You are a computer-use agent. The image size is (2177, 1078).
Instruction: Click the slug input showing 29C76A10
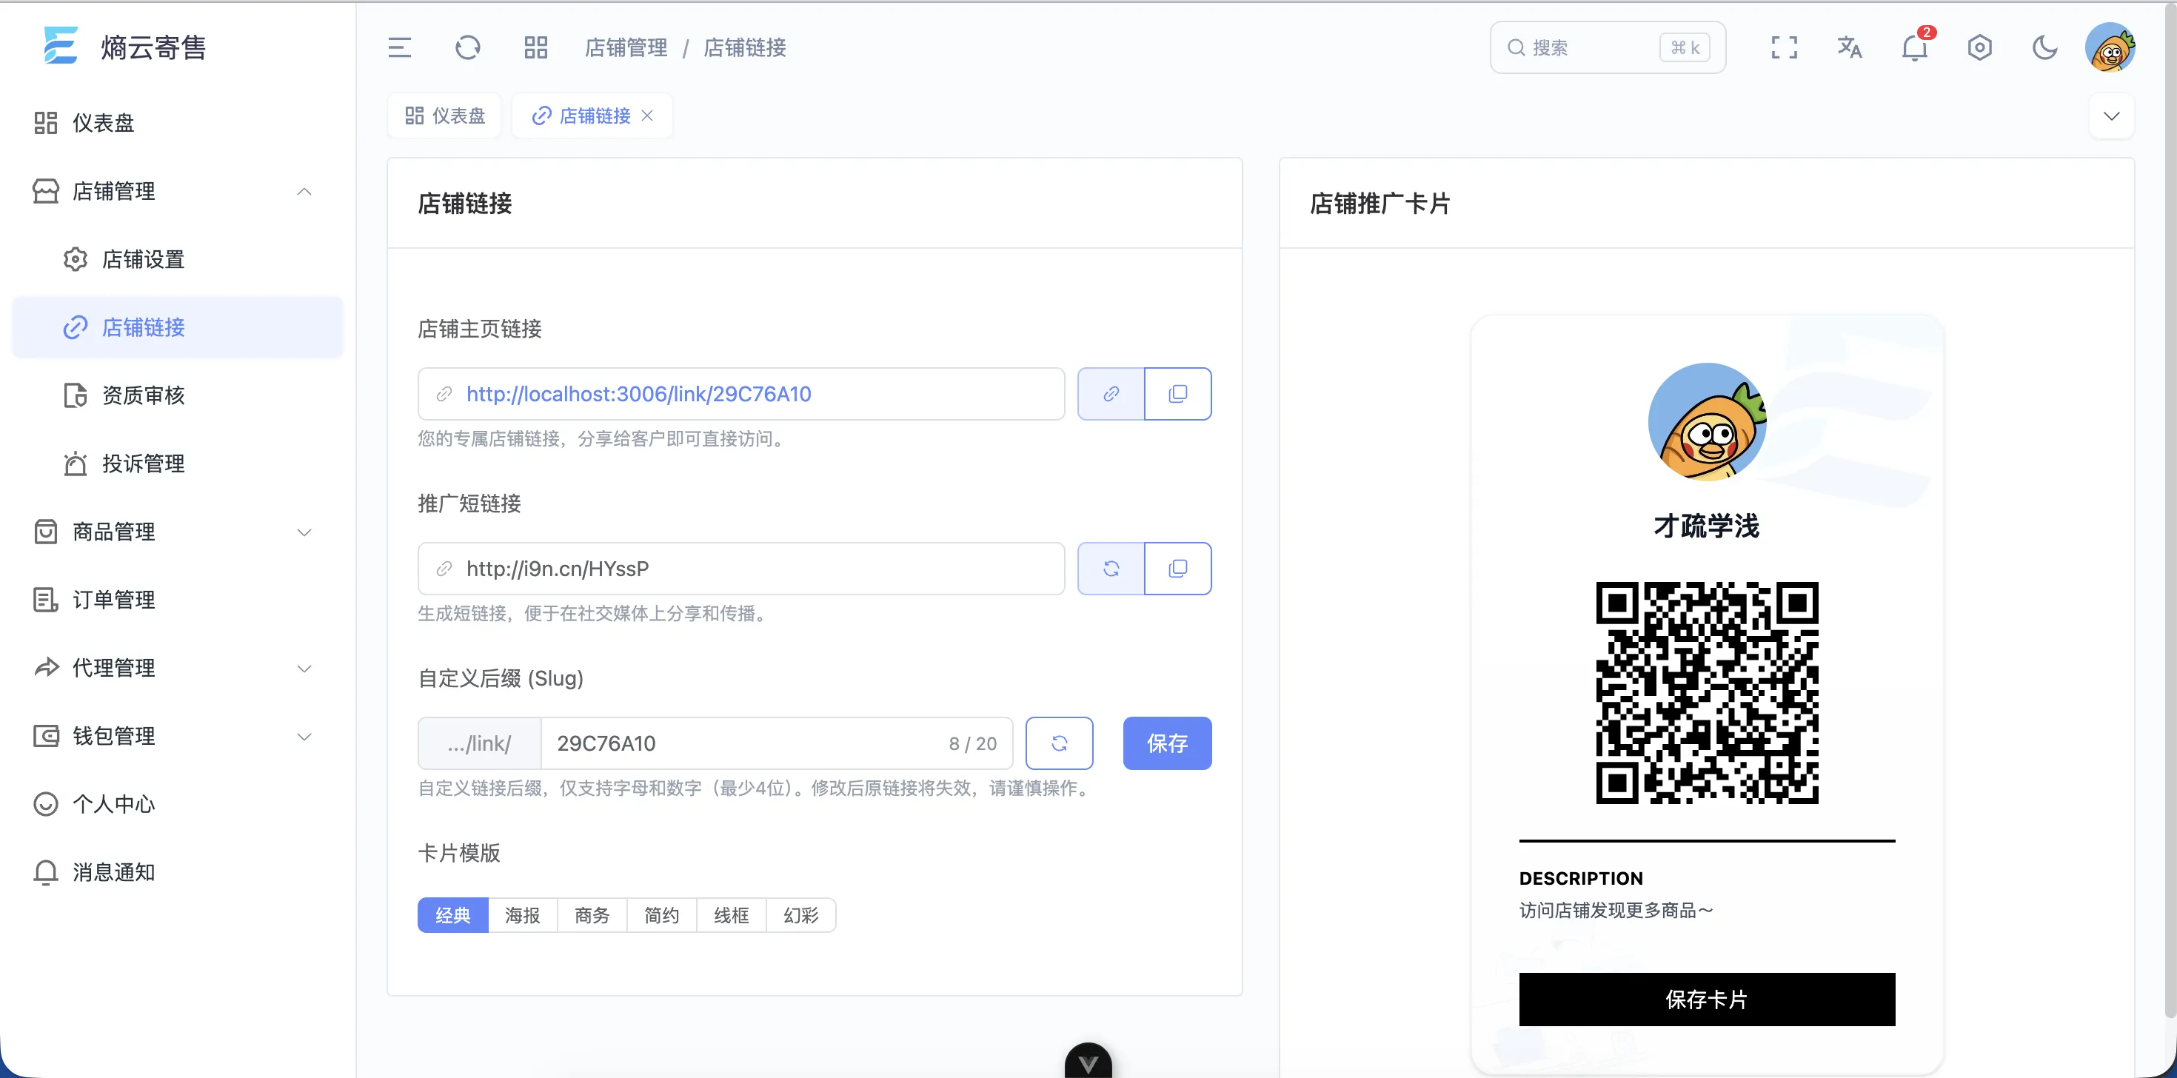(x=743, y=743)
